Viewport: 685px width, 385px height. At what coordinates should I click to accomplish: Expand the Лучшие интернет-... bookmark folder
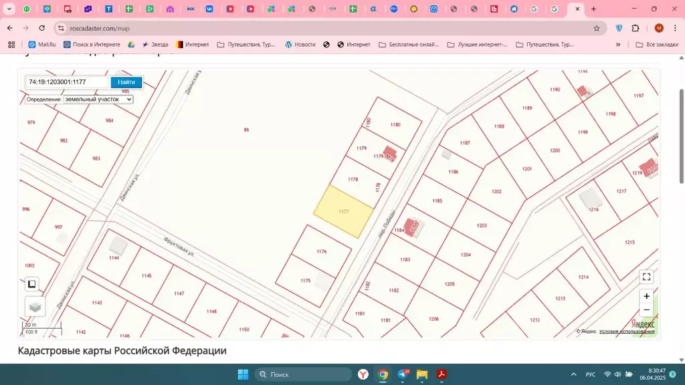coord(478,45)
